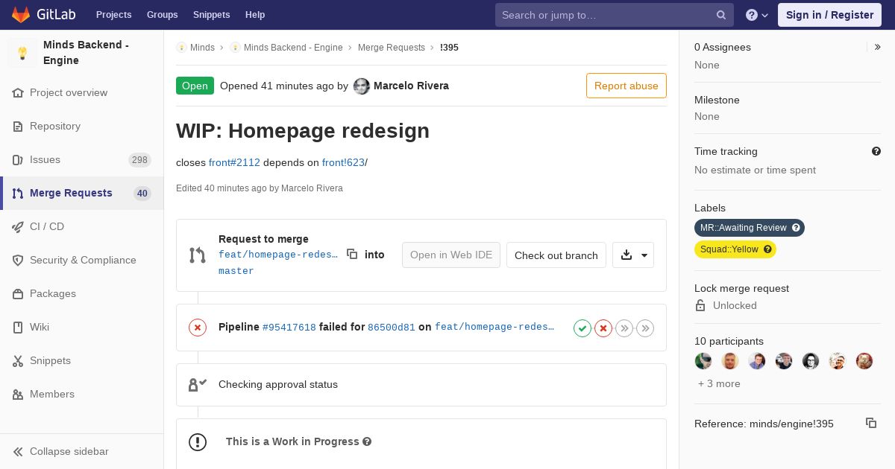Click Work in Progress help icon
895x469 pixels.
(x=367, y=441)
